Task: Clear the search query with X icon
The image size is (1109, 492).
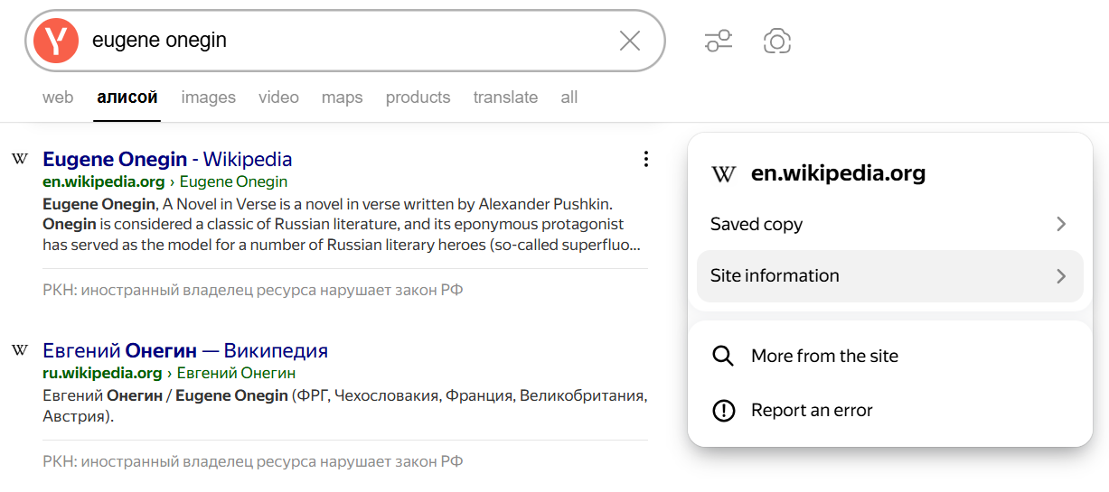Action: point(630,41)
